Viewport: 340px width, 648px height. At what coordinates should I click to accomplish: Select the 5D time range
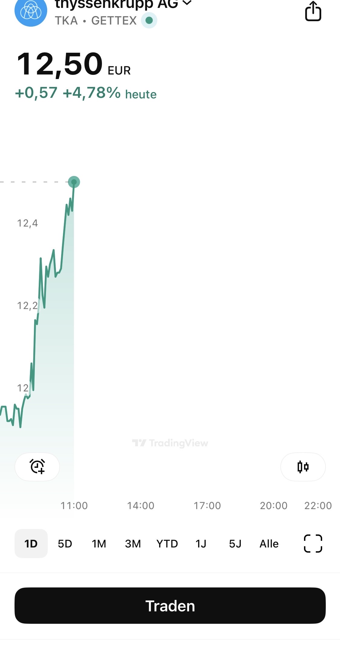coord(65,544)
